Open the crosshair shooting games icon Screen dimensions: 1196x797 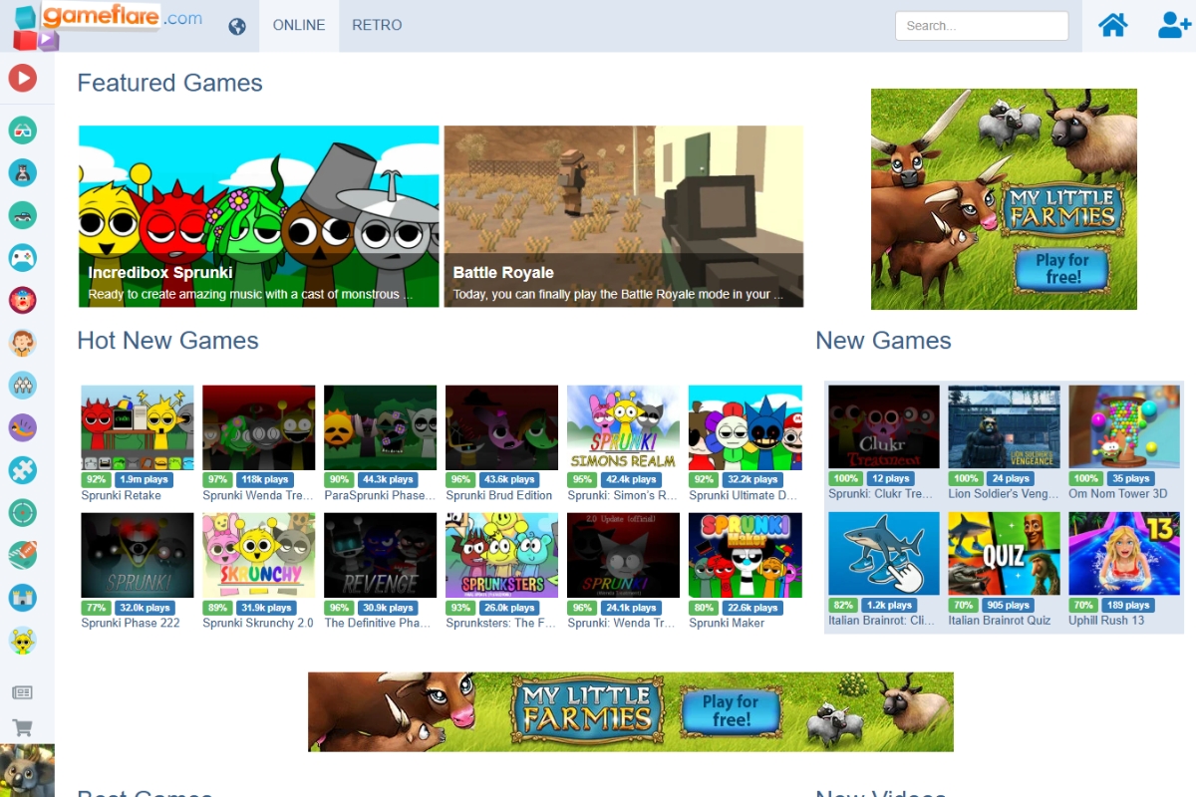[22, 513]
